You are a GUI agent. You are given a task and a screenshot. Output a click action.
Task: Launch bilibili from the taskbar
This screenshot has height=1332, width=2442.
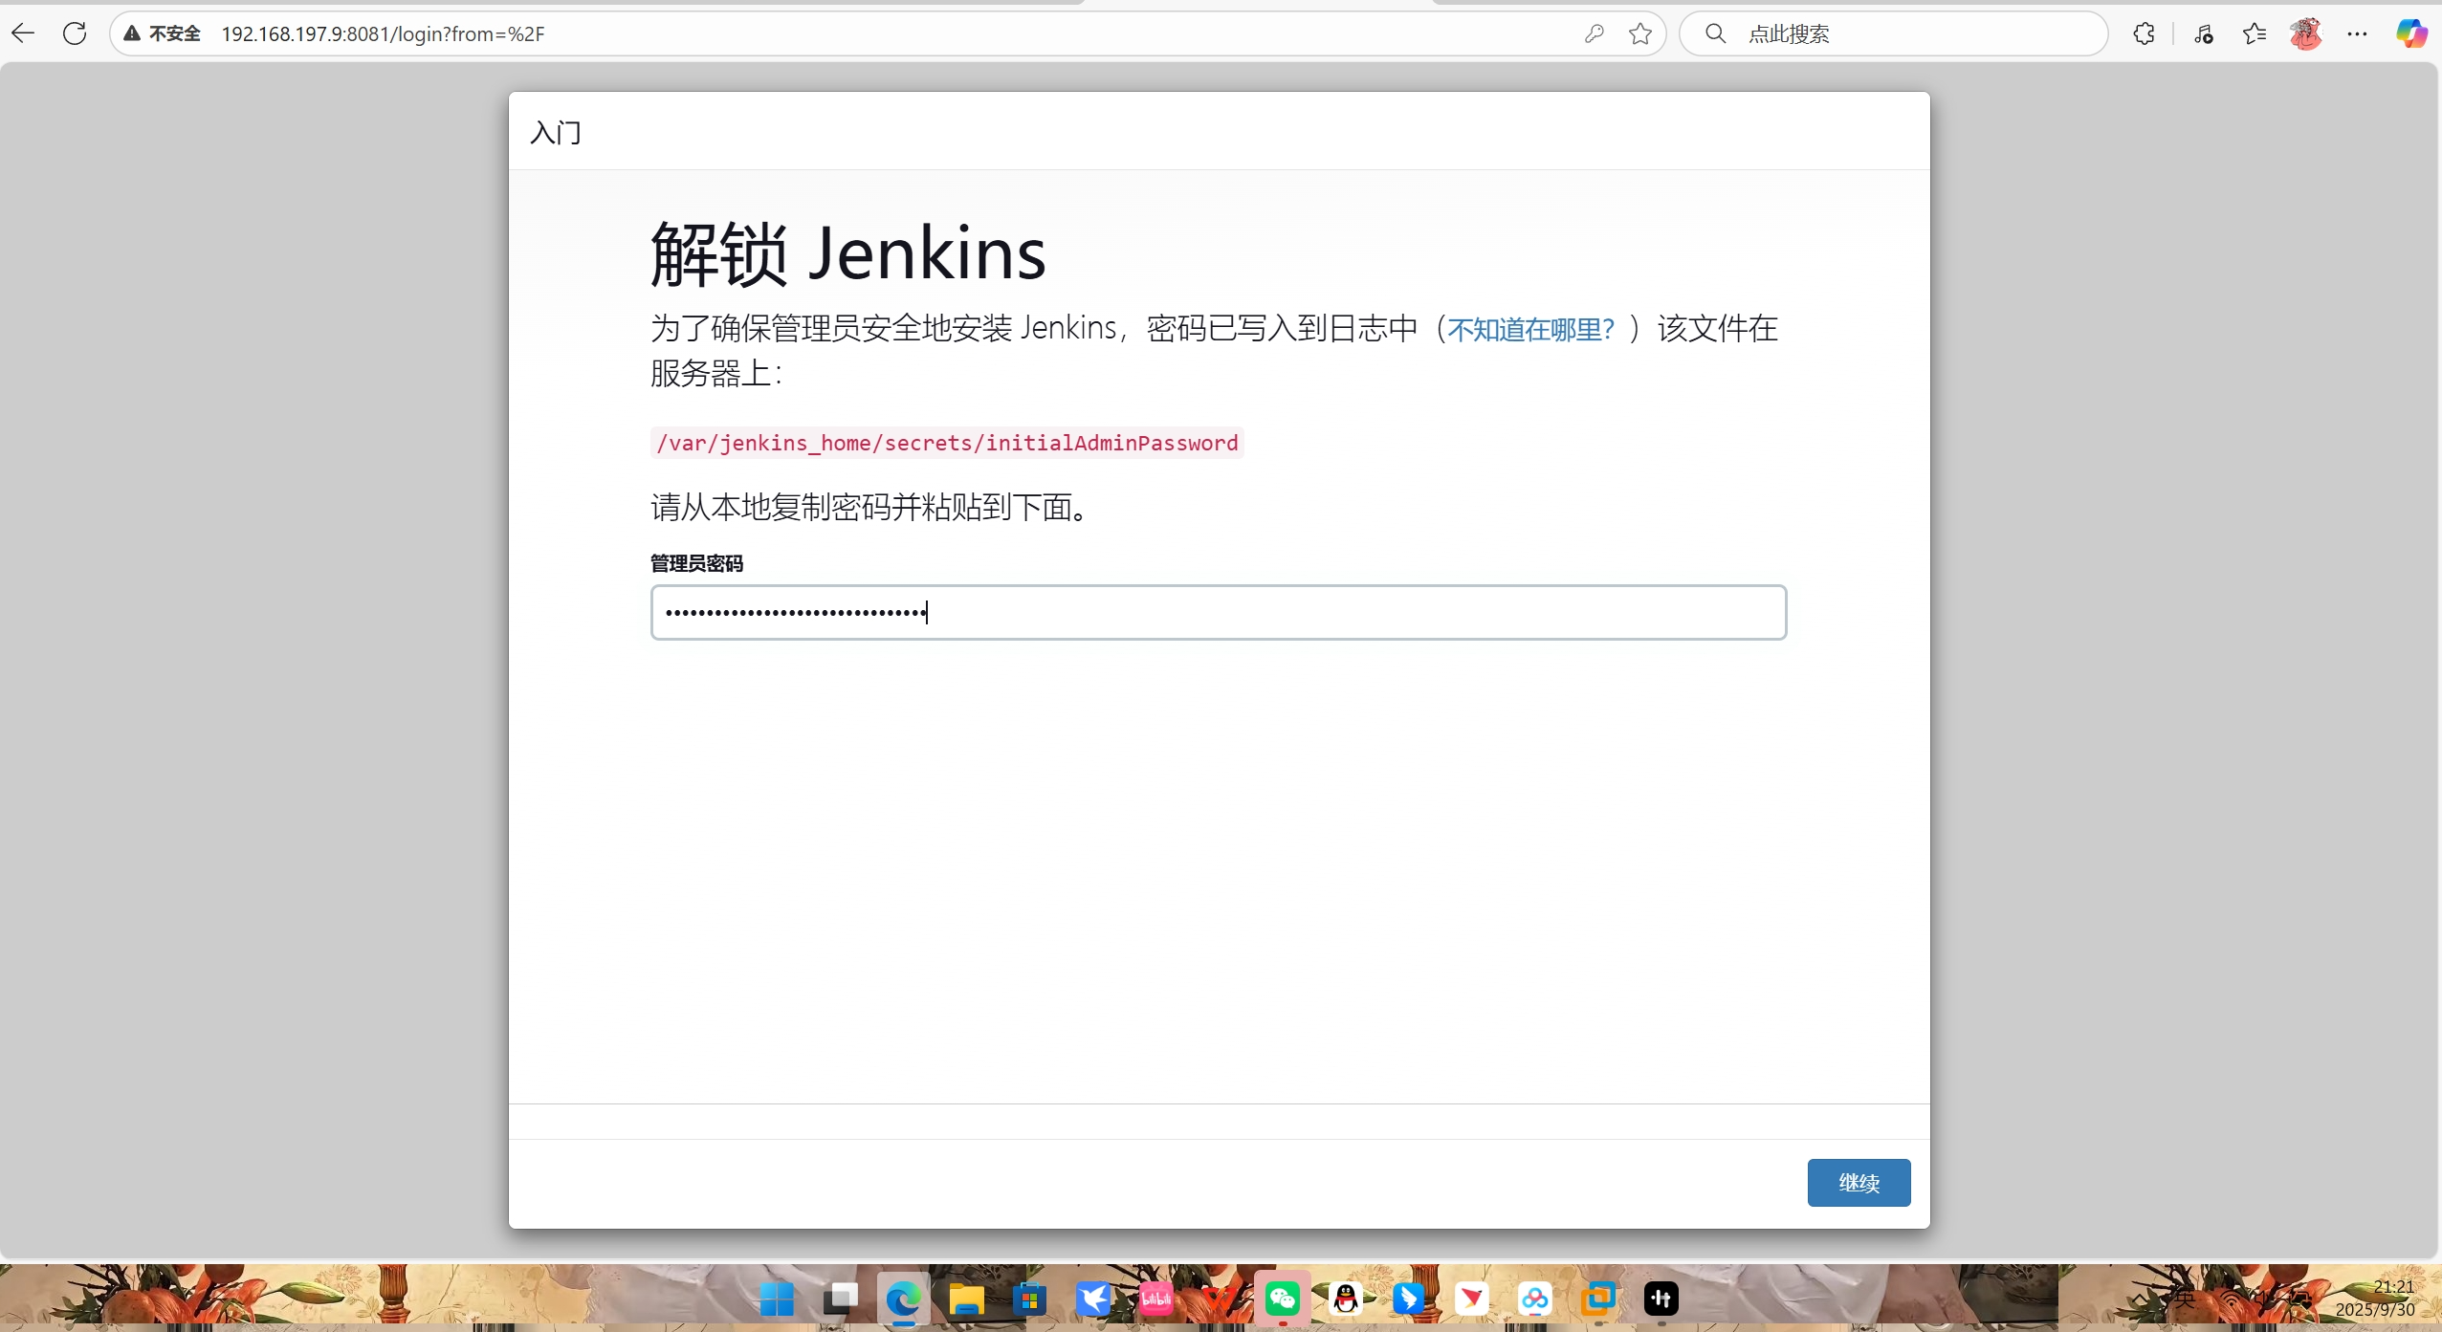1155,1299
